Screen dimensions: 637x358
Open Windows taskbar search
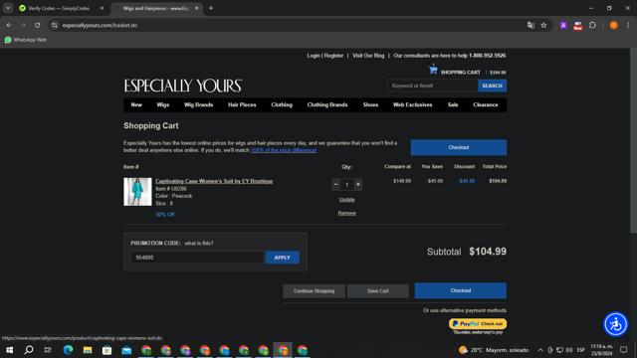[29, 350]
